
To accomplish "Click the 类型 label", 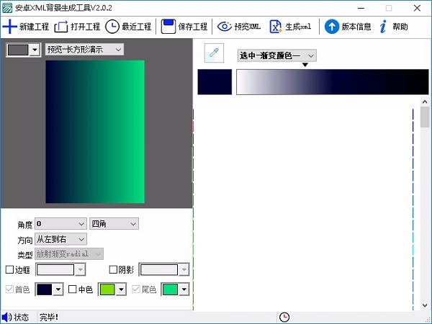I will (25, 255).
